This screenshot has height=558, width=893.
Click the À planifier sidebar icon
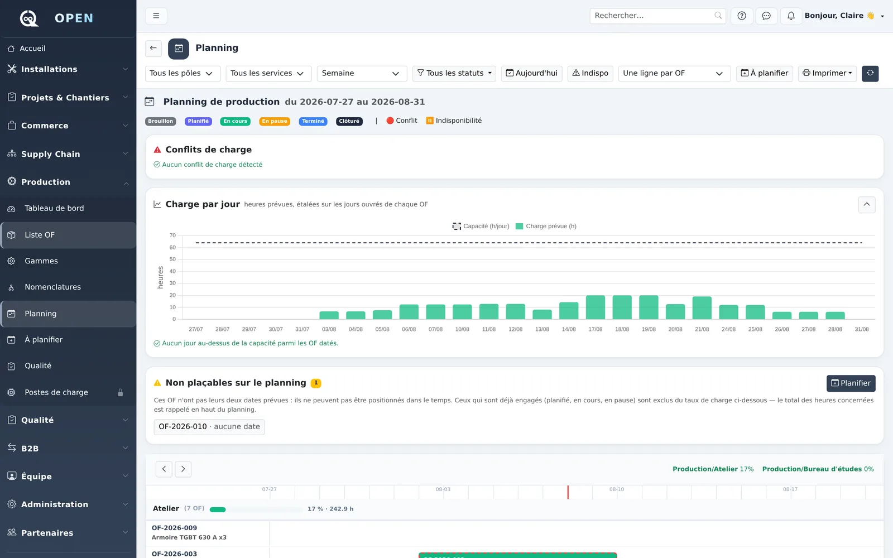[11, 340]
